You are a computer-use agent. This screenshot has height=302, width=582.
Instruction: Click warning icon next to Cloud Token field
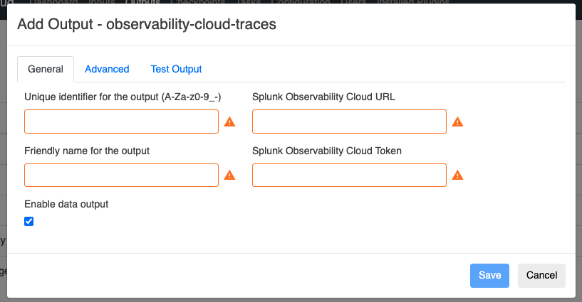click(457, 175)
